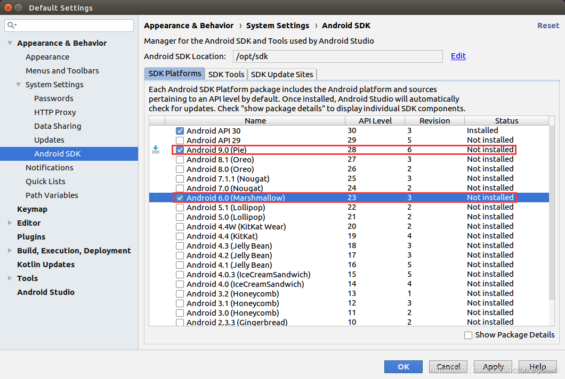This screenshot has height=379, width=565.
Task: Expand the Tools tree node
Action: tap(10, 278)
